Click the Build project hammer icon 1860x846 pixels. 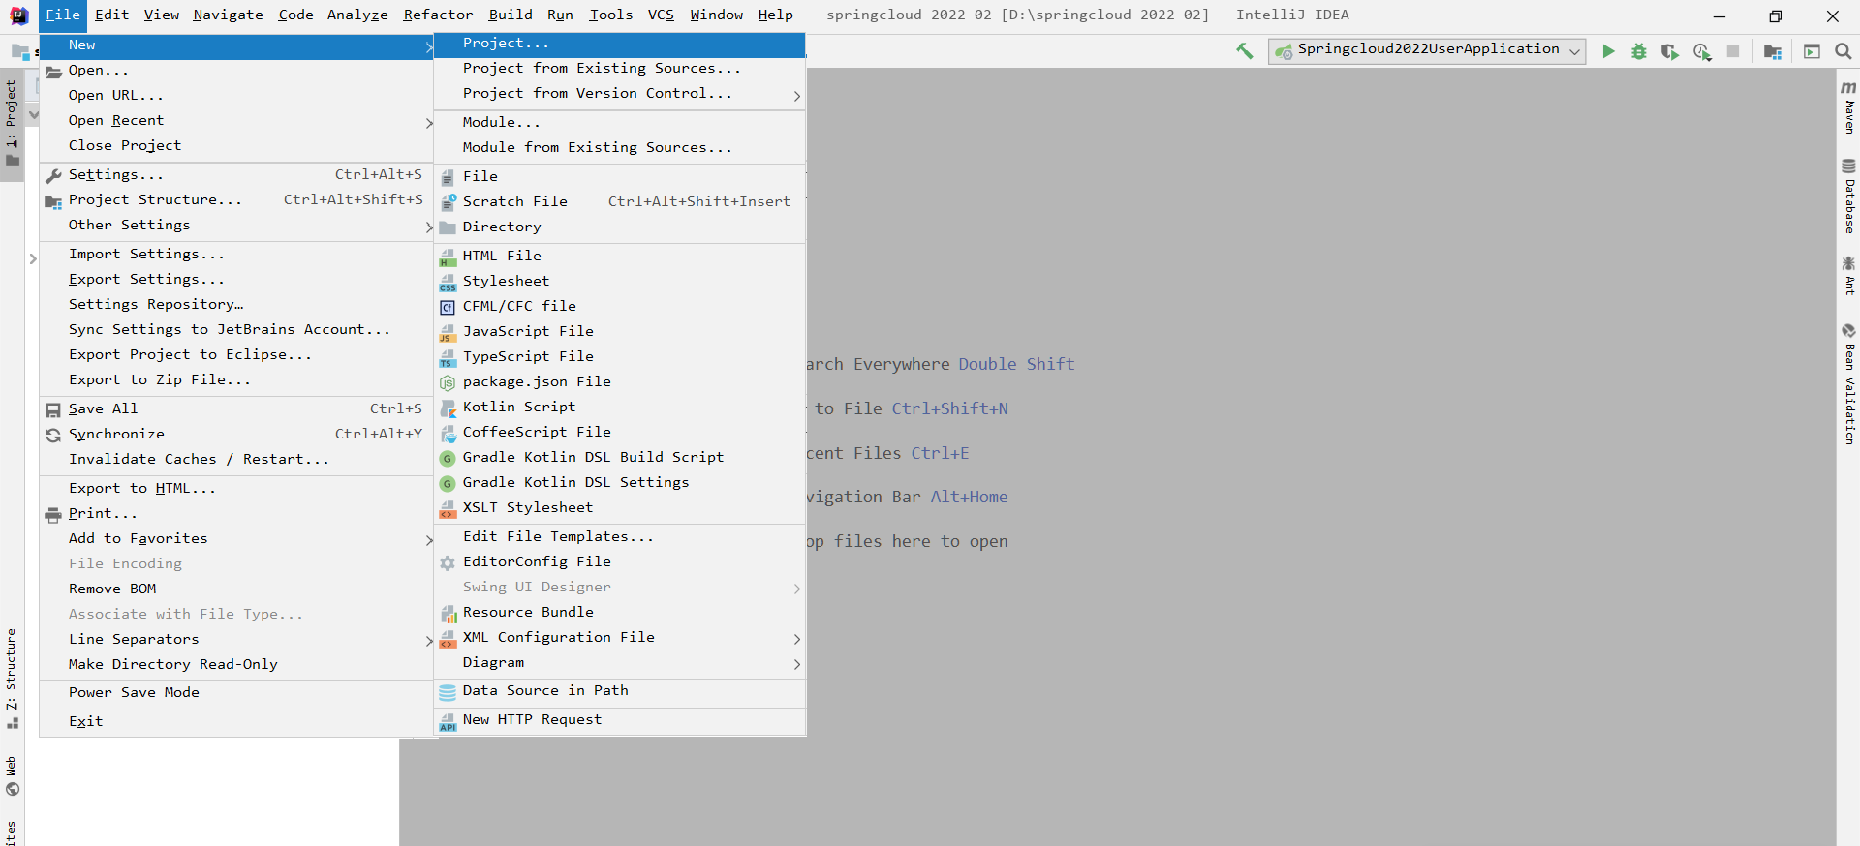[x=1245, y=51]
